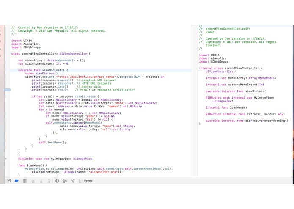Click the outlet connection circle beside @IBOutlet

(6, 159)
